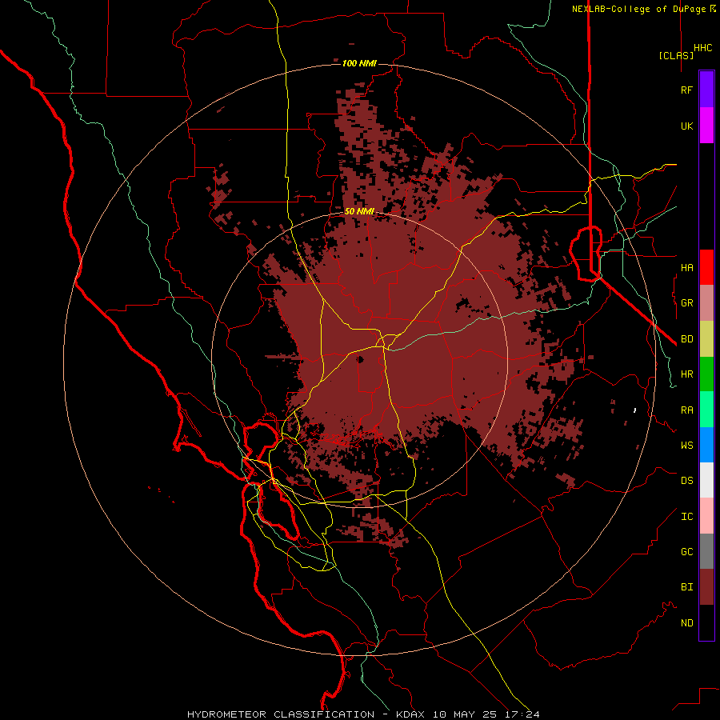Click the RA legend label
The width and height of the screenshot is (720, 720).
pyautogui.click(x=686, y=410)
